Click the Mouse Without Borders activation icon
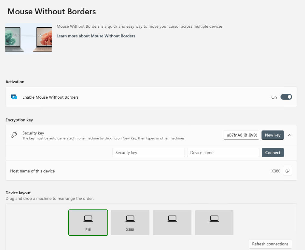This screenshot has width=305, height=250. [14, 97]
